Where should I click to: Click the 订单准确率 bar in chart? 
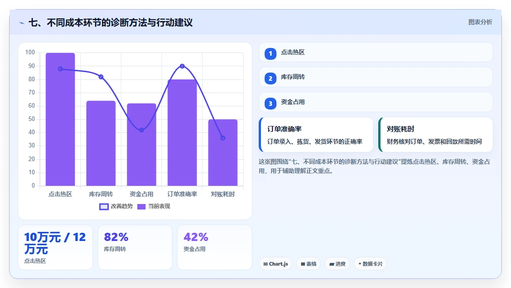[x=182, y=133]
